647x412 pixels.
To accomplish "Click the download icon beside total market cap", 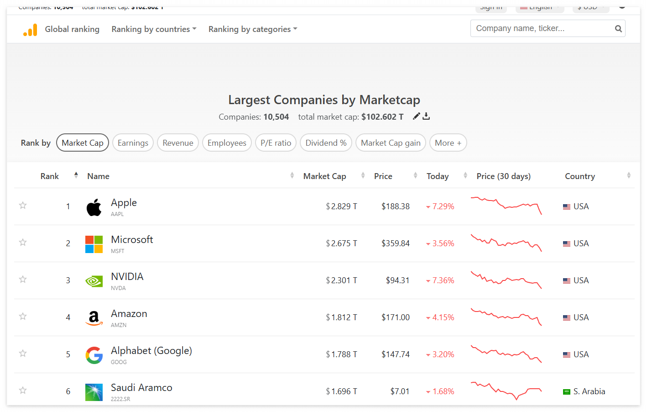I will (426, 116).
